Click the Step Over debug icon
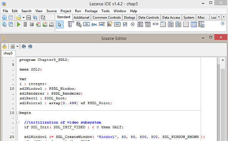This screenshot has width=228, height=141. click(45, 24)
